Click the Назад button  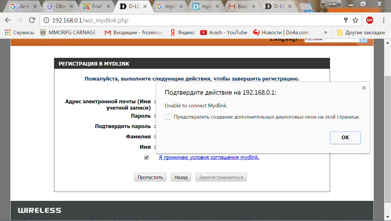click(181, 177)
